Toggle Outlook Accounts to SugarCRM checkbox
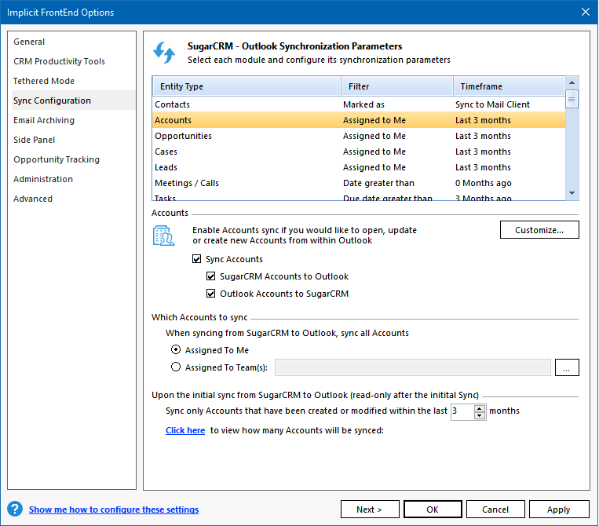 click(210, 294)
